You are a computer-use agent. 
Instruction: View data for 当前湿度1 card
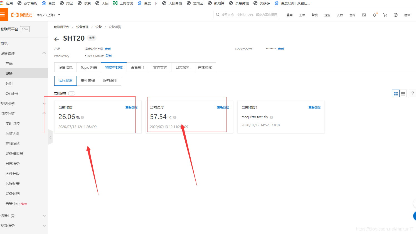click(314, 107)
